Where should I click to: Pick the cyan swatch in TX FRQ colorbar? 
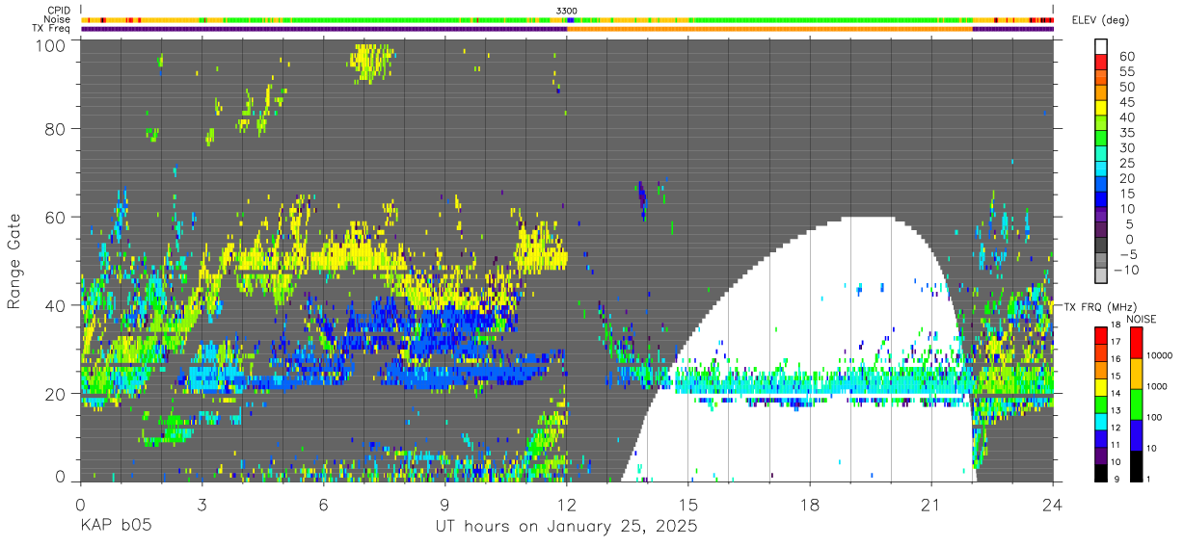[x=1100, y=420]
